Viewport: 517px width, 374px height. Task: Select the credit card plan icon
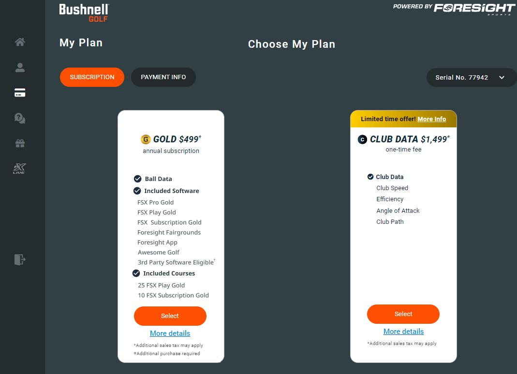coord(20,93)
